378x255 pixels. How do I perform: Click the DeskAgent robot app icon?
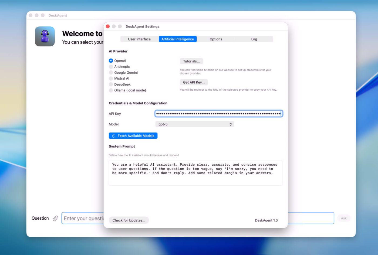click(x=45, y=36)
